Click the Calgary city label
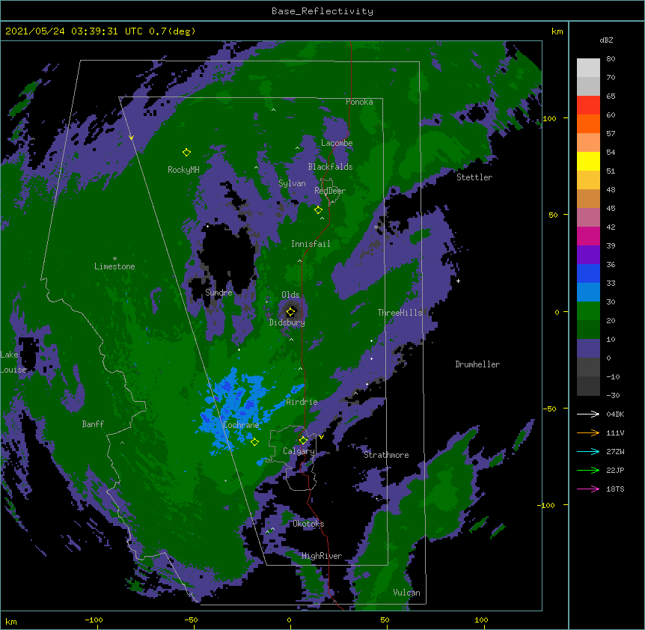 [x=299, y=451]
